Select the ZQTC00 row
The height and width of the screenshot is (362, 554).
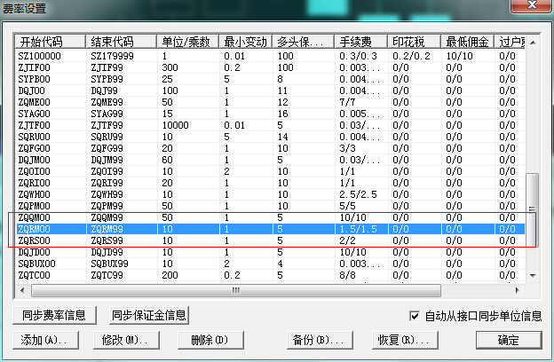coord(271,275)
